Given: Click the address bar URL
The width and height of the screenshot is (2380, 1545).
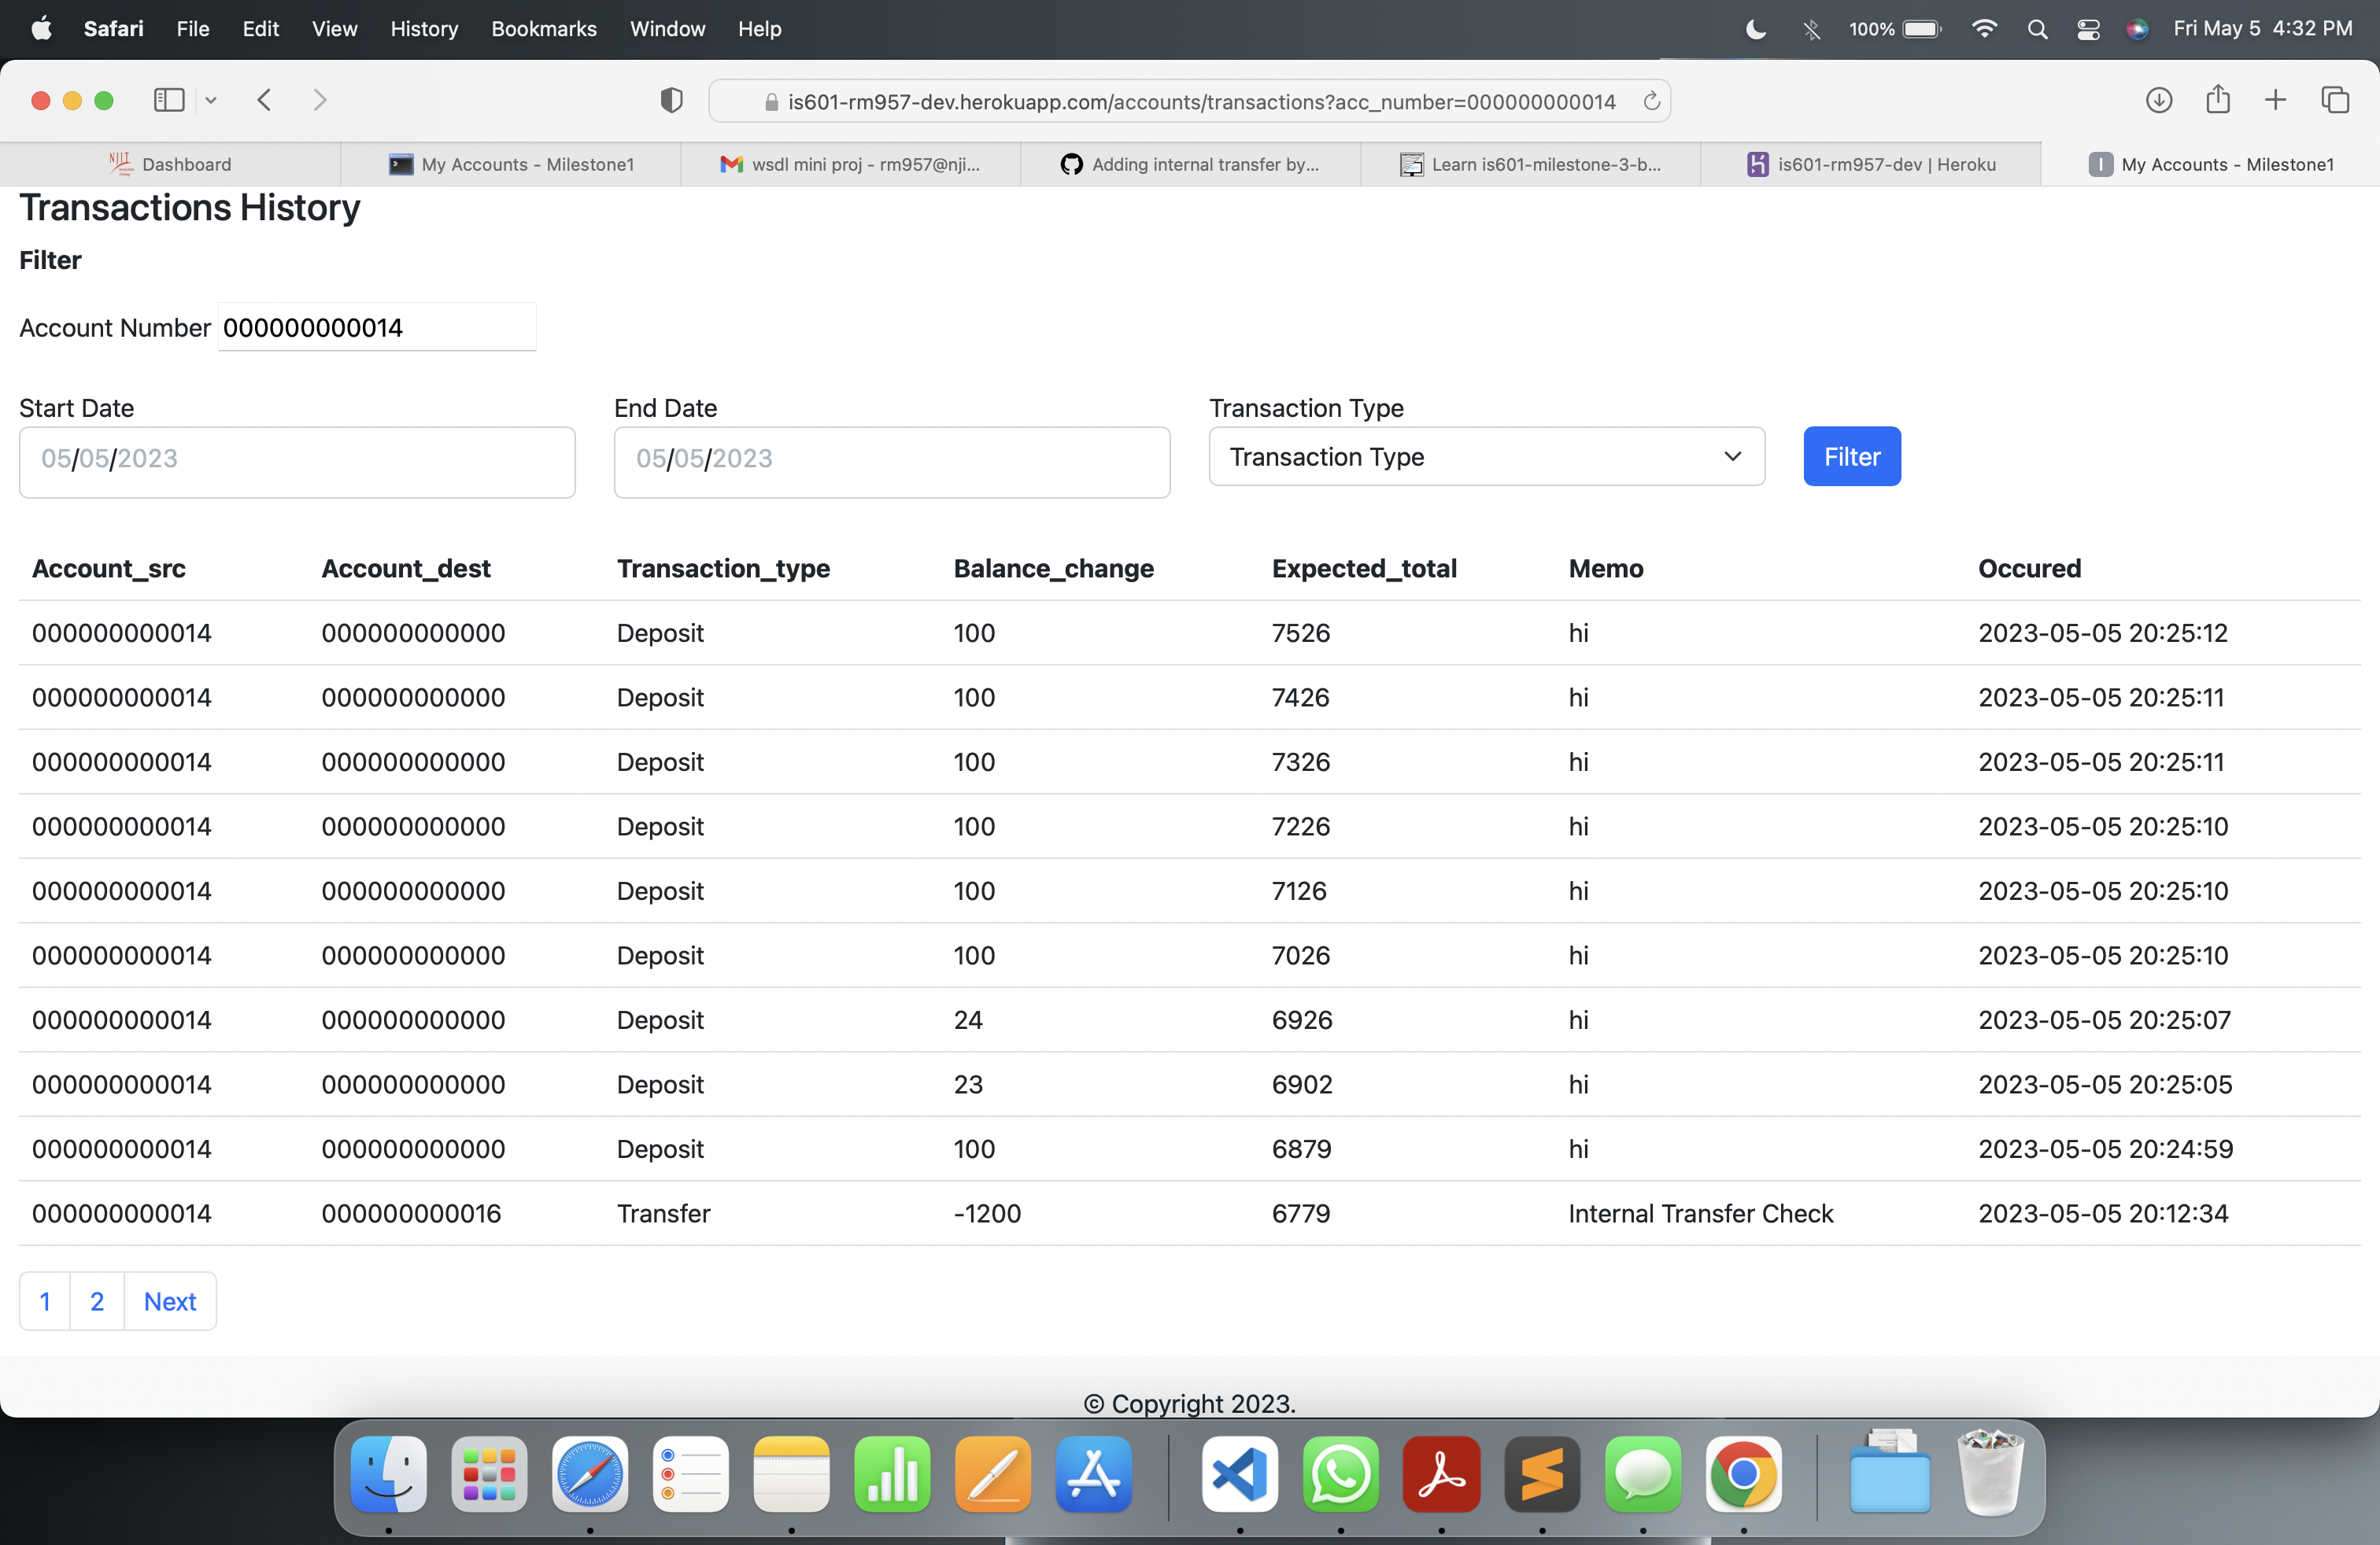Looking at the screenshot, I should [1201, 101].
